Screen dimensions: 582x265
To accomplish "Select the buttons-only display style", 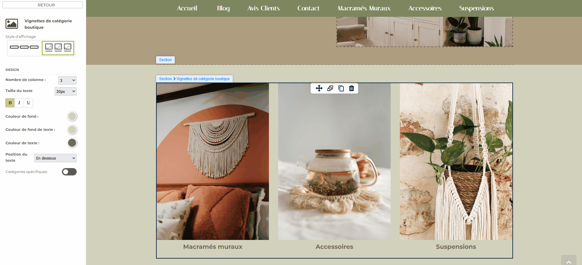I will click(x=24, y=47).
